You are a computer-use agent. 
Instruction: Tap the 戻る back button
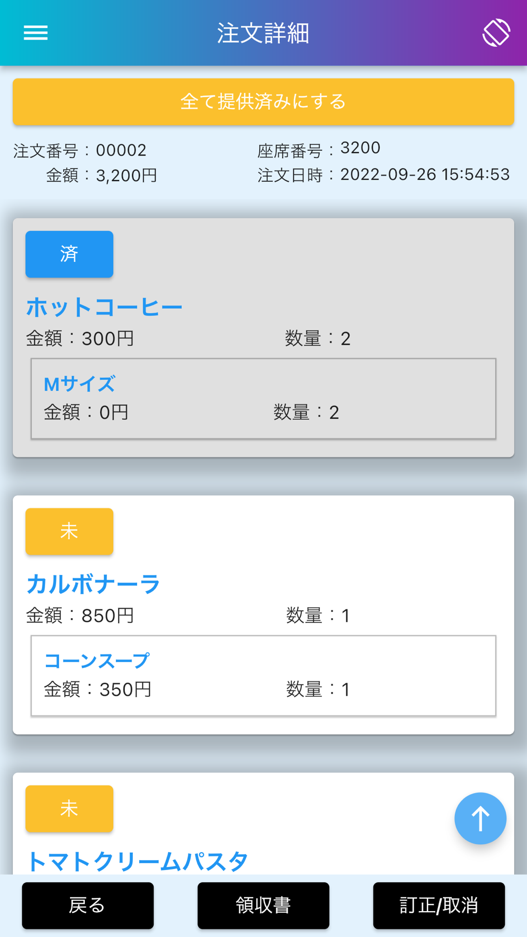[87, 905]
